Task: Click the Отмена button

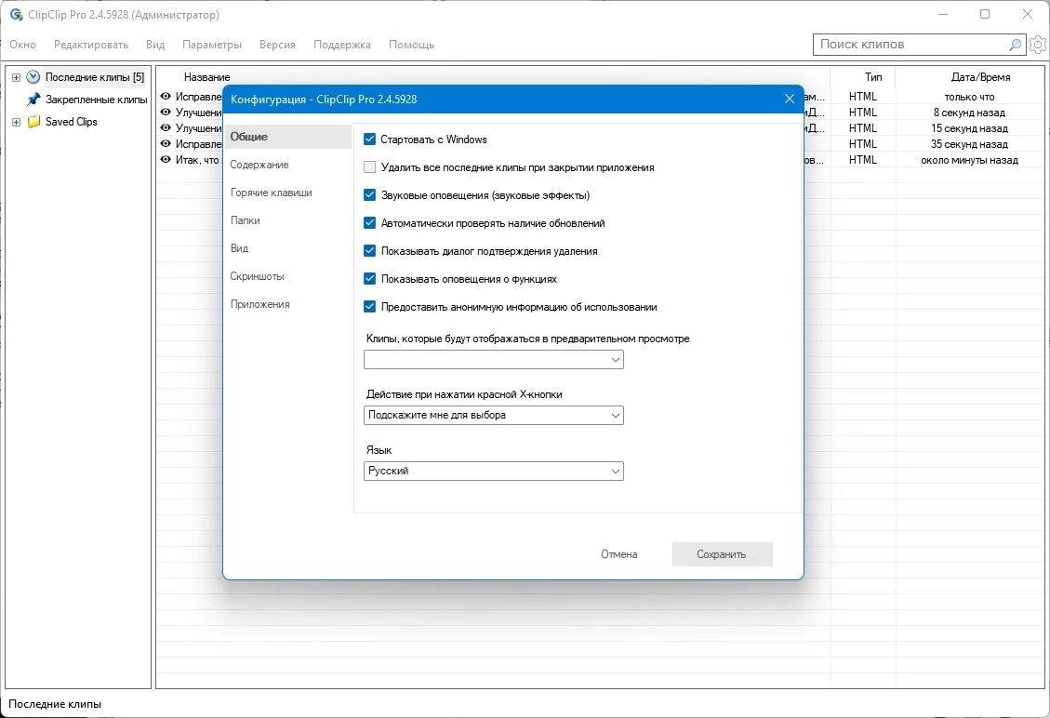Action: [x=618, y=554]
